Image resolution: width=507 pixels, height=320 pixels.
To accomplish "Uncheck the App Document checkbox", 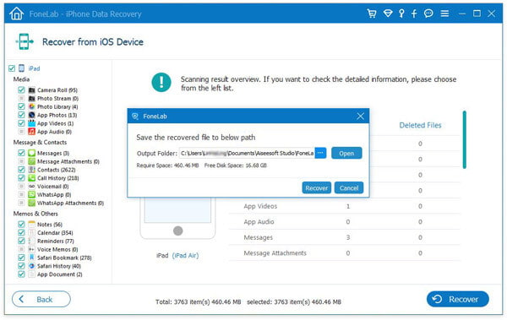I will tap(21, 274).
